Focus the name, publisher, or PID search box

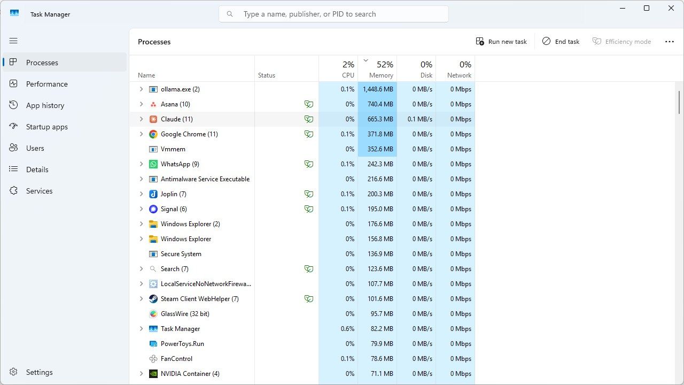tap(333, 14)
